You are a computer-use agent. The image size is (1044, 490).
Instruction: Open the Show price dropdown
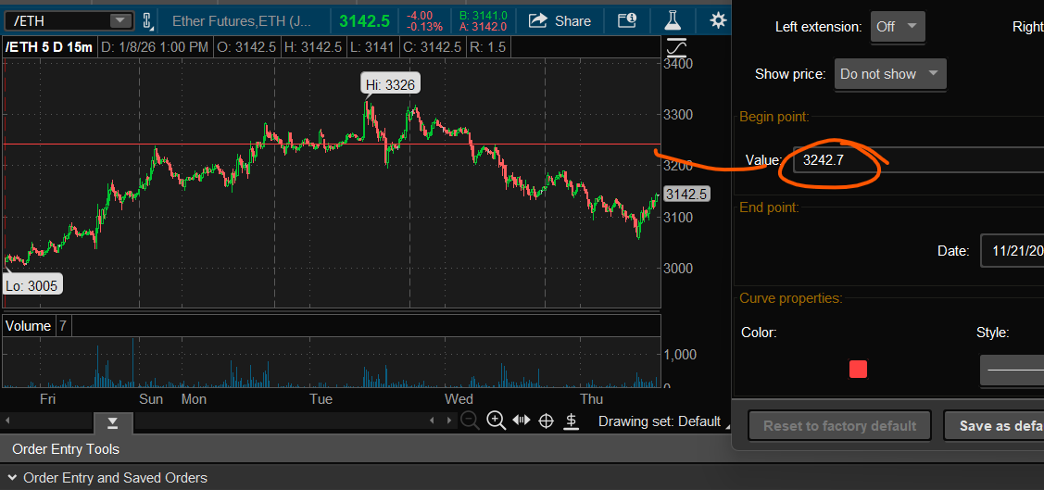(x=890, y=74)
